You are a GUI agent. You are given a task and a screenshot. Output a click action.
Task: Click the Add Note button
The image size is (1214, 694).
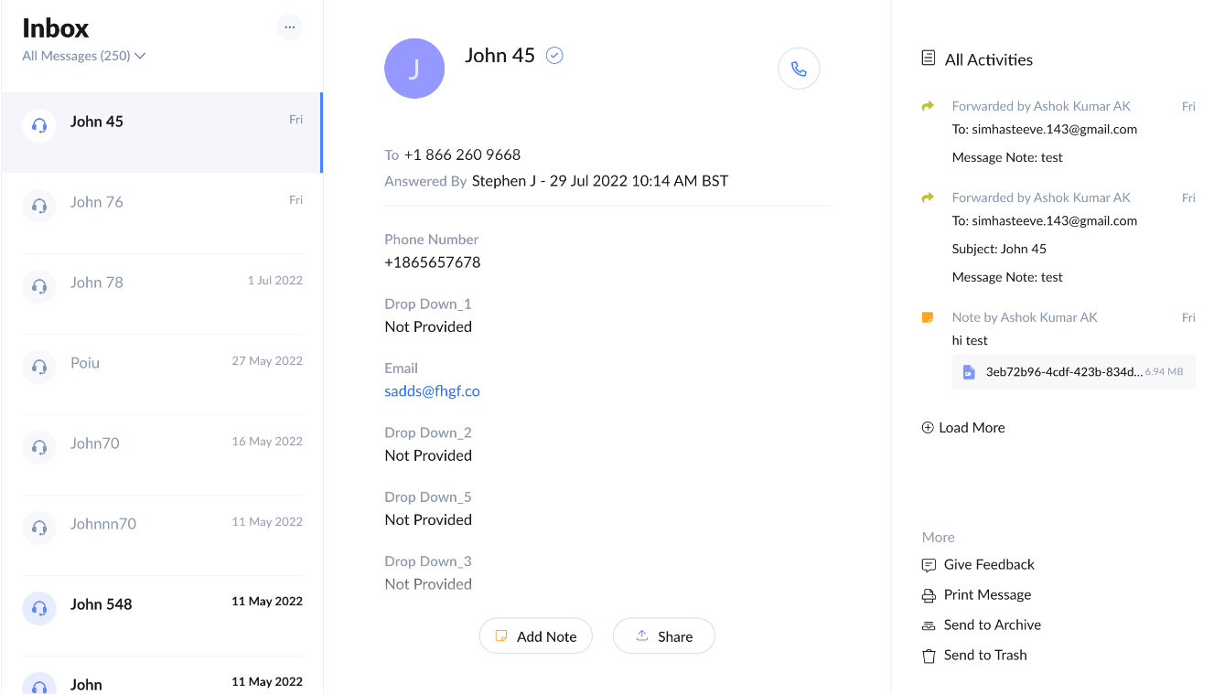coord(535,635)
